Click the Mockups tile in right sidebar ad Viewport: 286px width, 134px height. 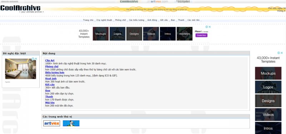pos(268,73)
